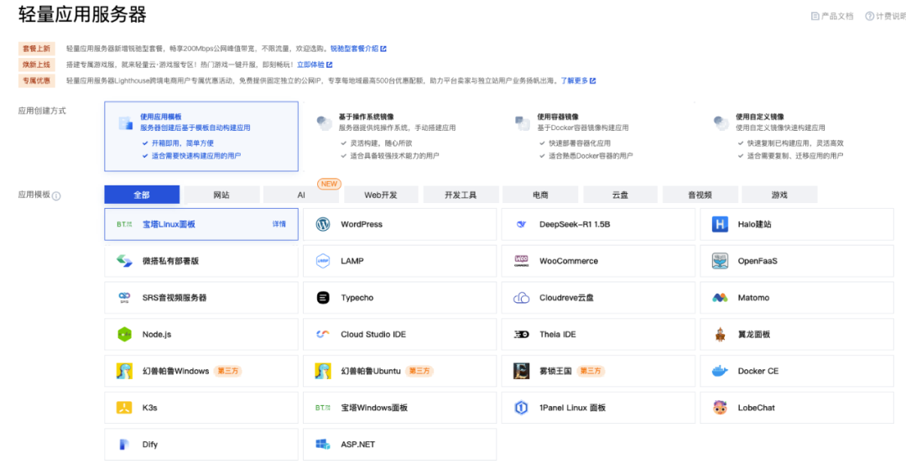Image resolution: width=906 pixels, height=469 pixels.
Task: Open the 游戏 template tab
Action: point(779,195)
